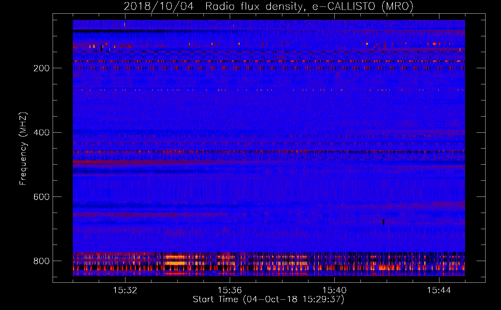This screenshot has height=310, width=501.
Task: Click the 600 frequency tick label
Action: 41,197
